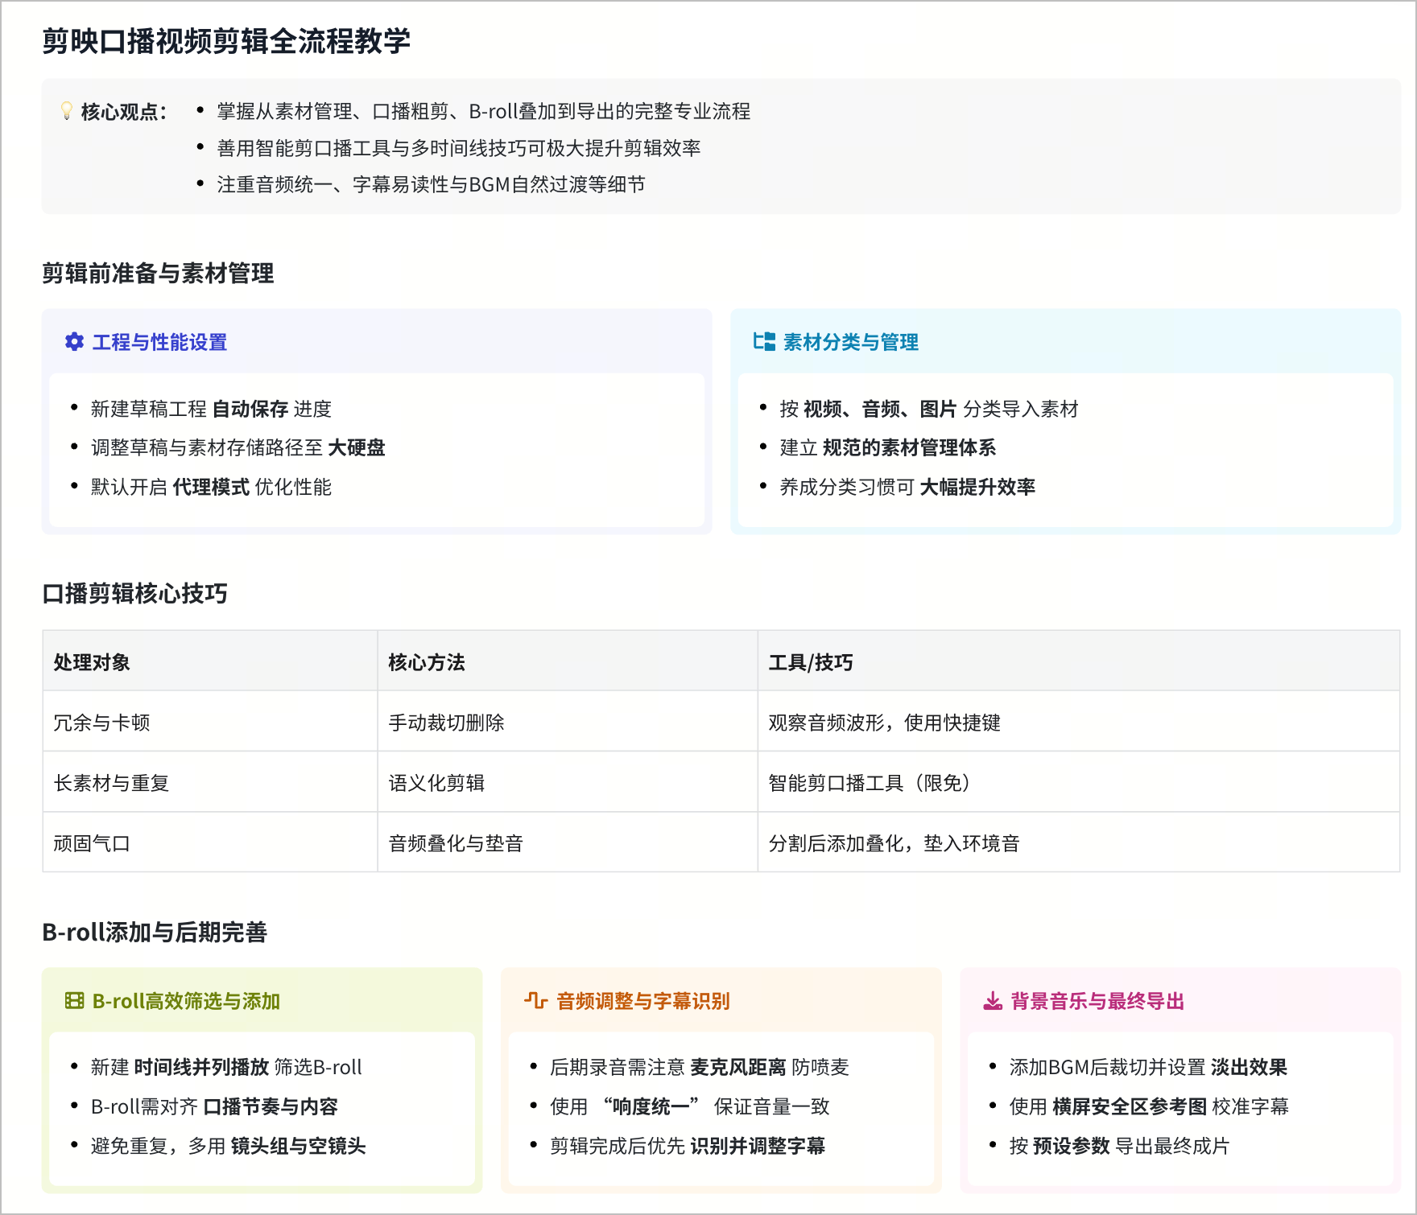The height and width of the screenshot is (1215, 1417).
Task: Click the card title 素材分类与管理
Action: pyautogui.click(x=850, y=342)
